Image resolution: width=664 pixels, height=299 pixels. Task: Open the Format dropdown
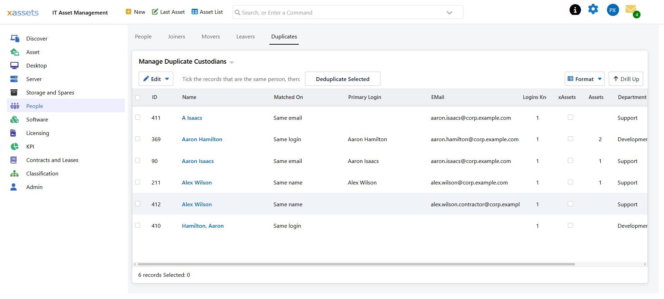pos(584,79)
